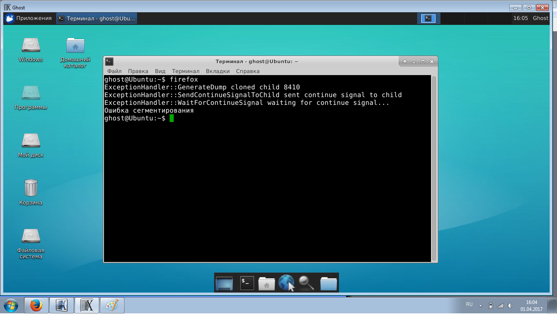The image size is (557, 315).
Task: Click the 16:05 clock in Xfce panel
Action: pos(521,18)
